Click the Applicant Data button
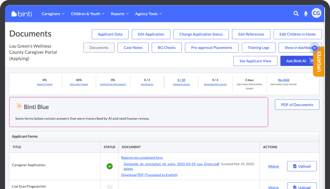Viewport: 330px width, 189px height. coord(110,34)
